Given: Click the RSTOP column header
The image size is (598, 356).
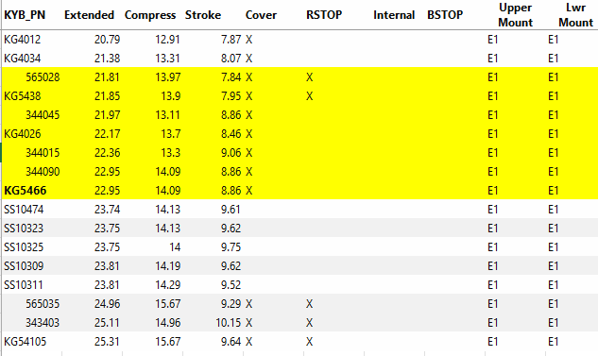Looking at the screenshot, I should coord(324,15).
